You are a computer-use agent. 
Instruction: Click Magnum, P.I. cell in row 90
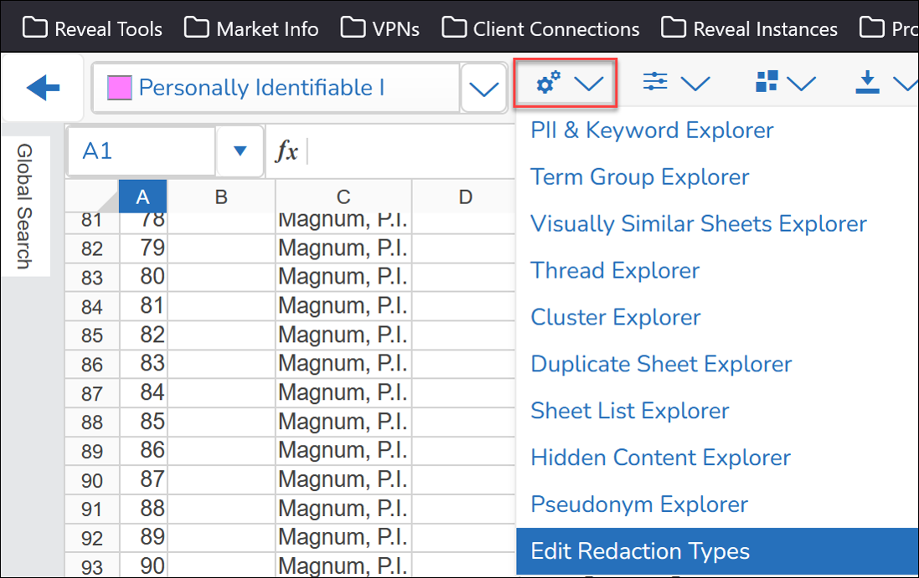(343, 480)
